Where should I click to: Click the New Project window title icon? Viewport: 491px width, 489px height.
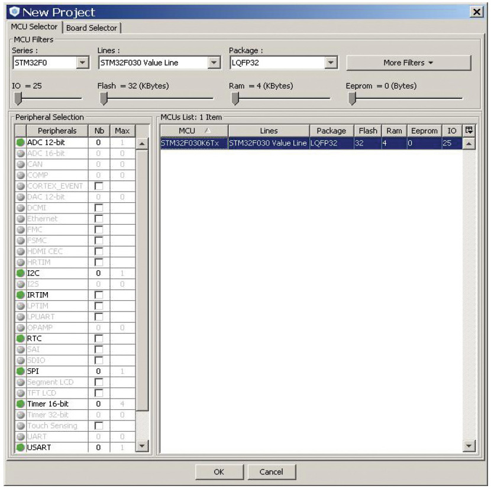pos(14,12)
